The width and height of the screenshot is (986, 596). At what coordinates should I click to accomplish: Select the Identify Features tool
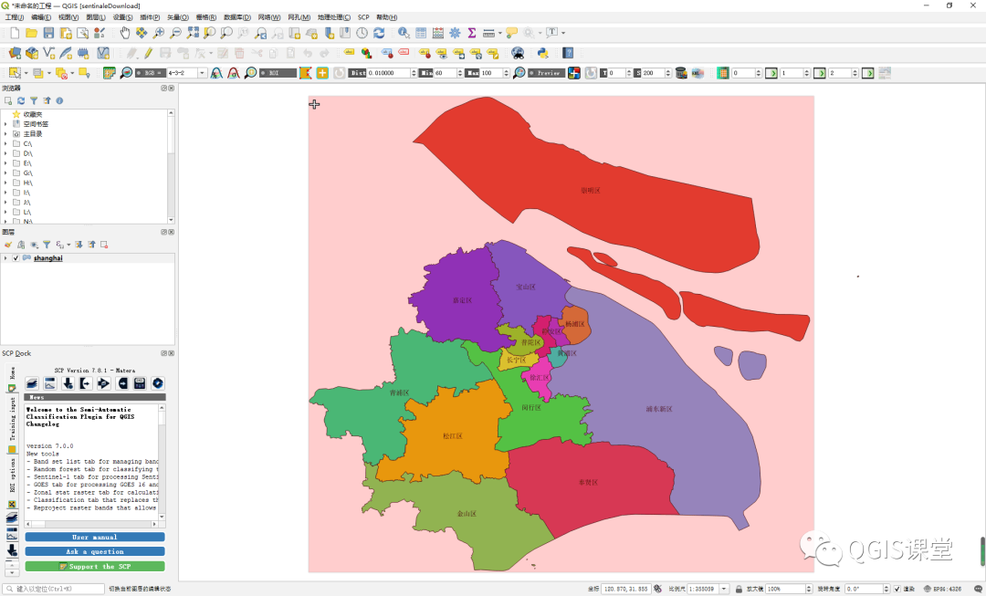pyautogui.click(x=404, y=33)
